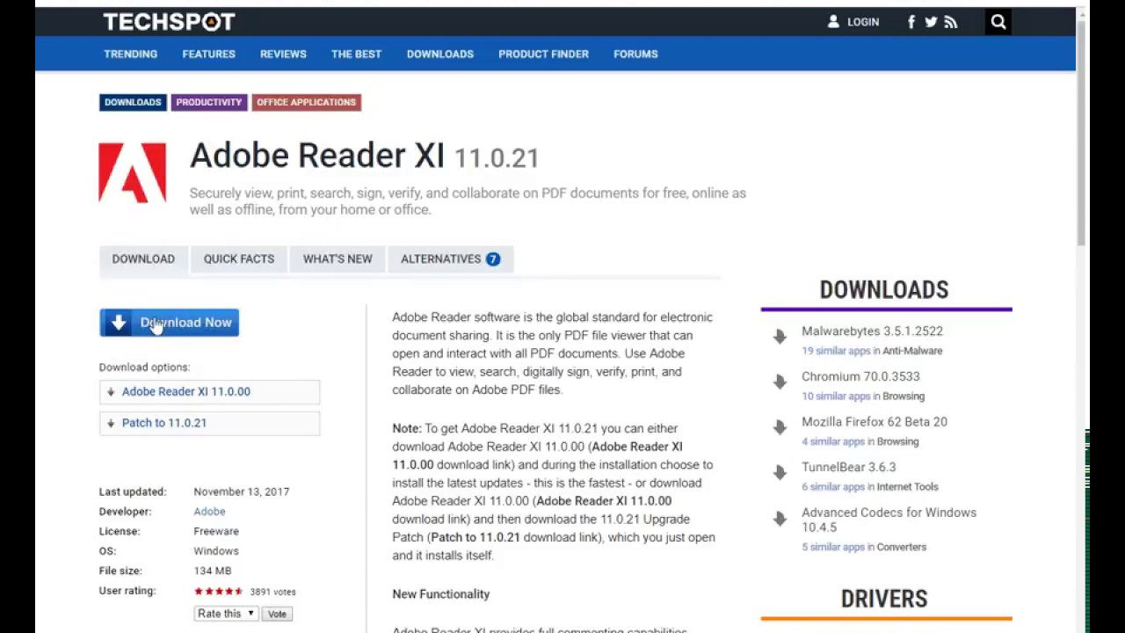
Task: Open Mozilla Firefox 62 Beta 20 link
Action: tap(875, 422)
